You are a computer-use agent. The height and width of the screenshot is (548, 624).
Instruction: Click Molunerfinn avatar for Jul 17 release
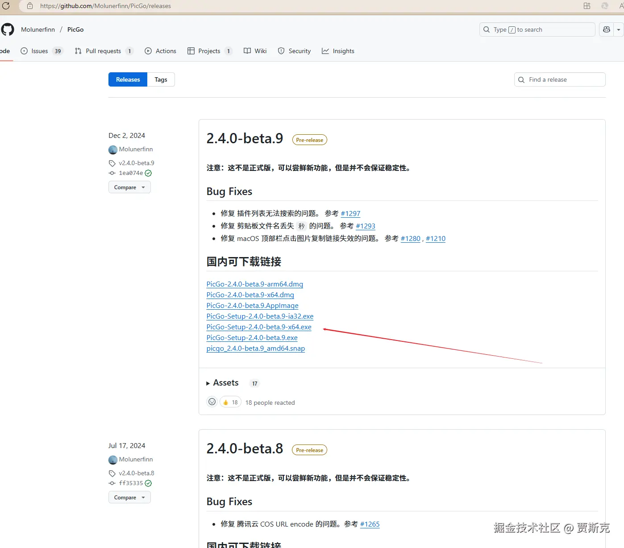point(113,460)
